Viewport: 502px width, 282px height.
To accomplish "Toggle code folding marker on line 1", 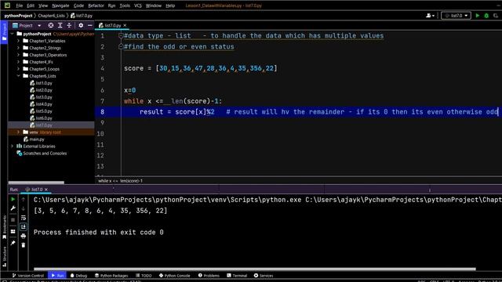I will [x=121, y=35].
